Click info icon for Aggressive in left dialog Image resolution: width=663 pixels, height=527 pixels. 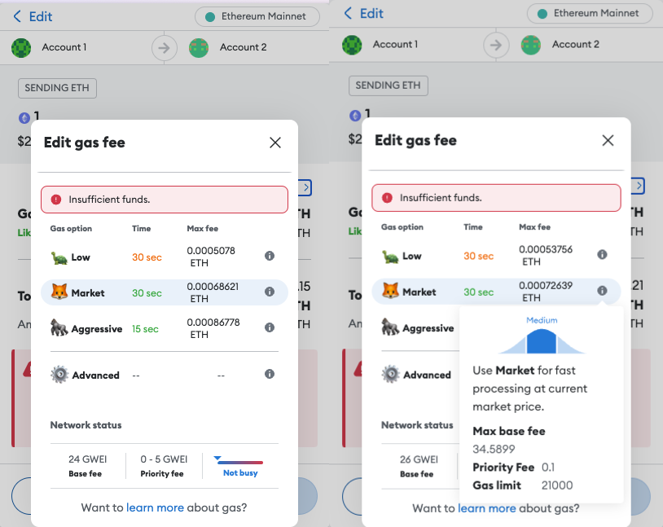[x=270, y=328]
